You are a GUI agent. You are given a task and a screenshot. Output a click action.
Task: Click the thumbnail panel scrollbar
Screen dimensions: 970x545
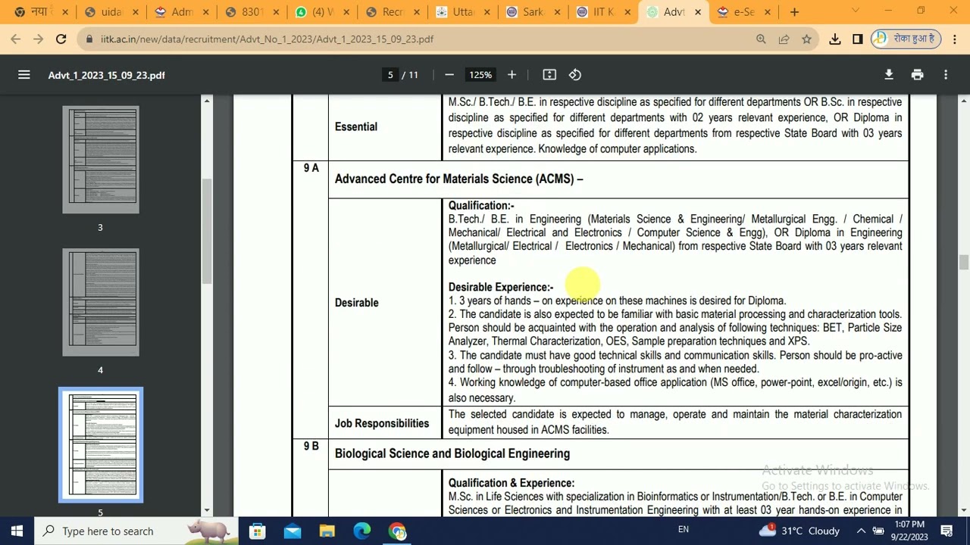[207, 232]
